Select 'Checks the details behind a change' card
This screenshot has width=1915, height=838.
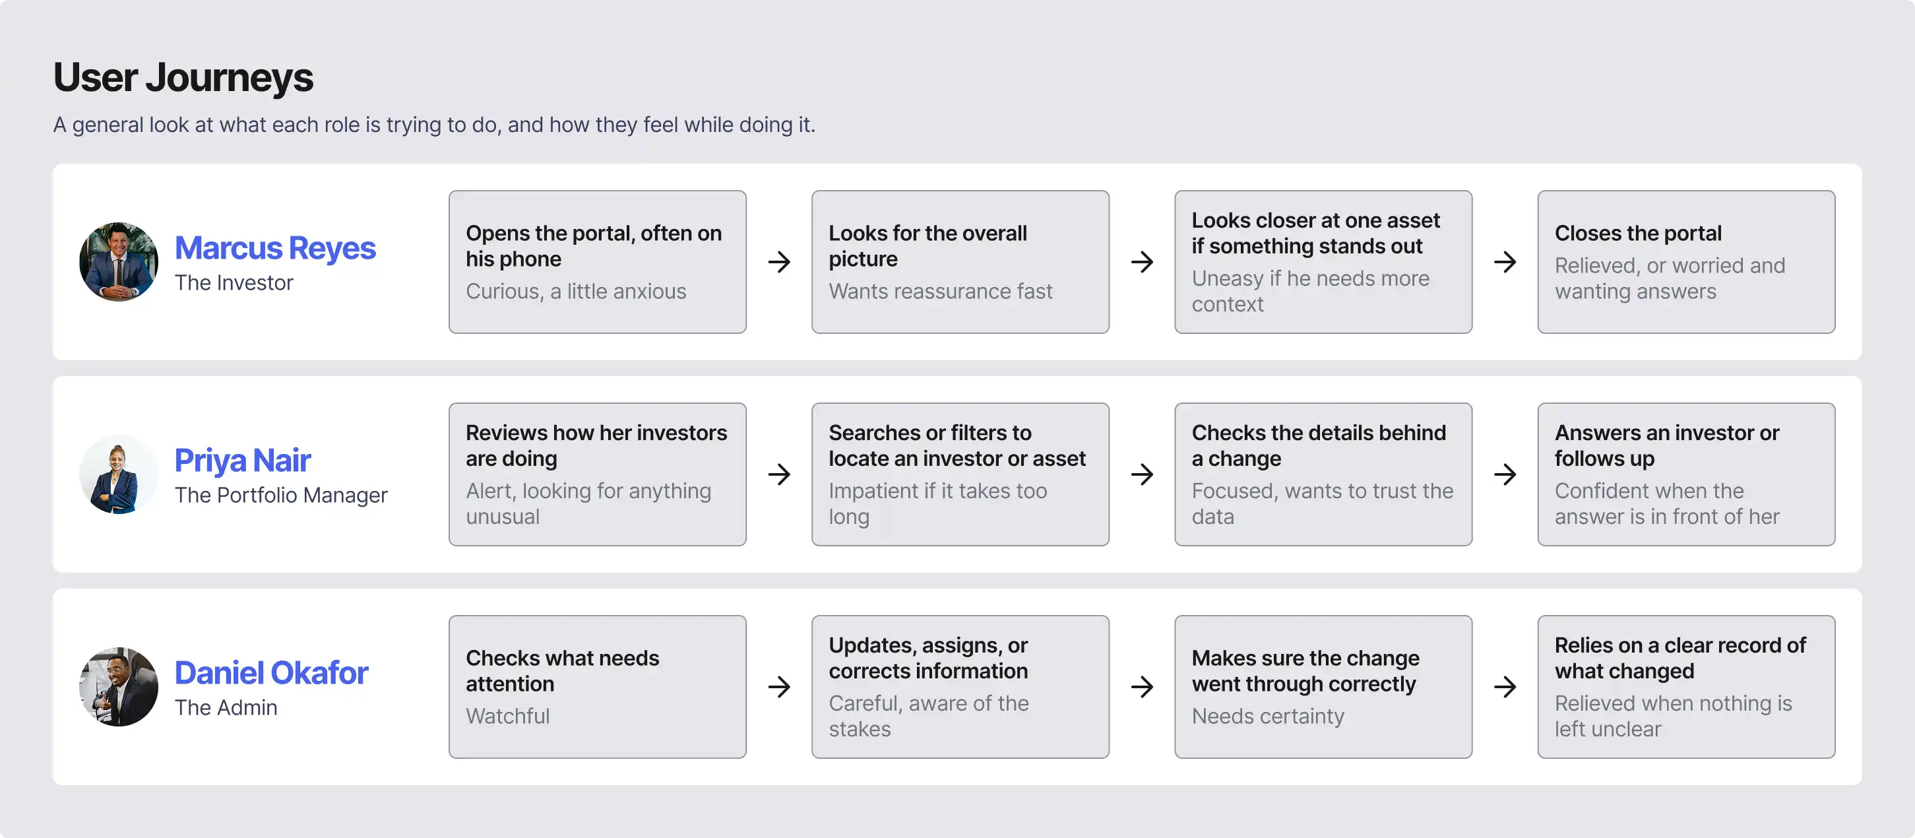point(1323,474)
